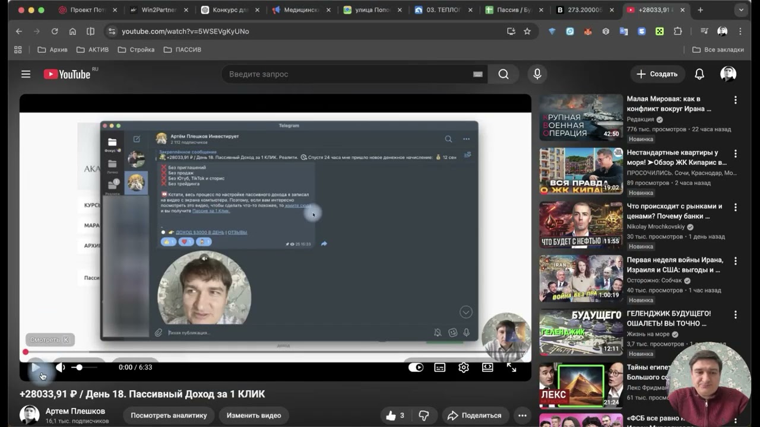Open the Архив bookmarks folder
Screen dimensions: 760x427
pyautogui.click(x=52, y=50)
